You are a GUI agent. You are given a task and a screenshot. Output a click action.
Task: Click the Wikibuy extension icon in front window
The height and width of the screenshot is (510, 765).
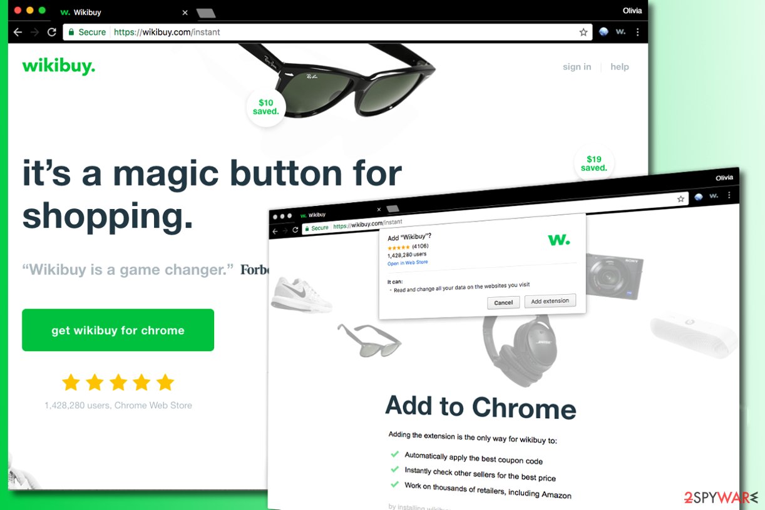pos(714,196)
